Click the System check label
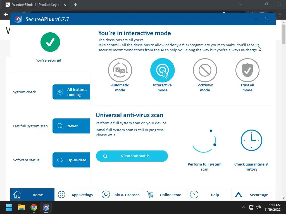The height and width of the screenshot is (214, 286). (25, 92)
